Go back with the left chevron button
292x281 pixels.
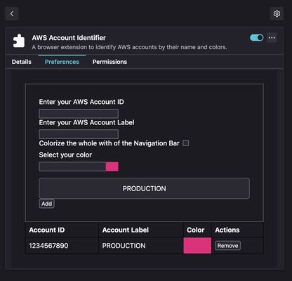[12, 14]
